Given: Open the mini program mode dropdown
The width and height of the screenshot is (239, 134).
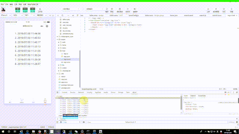Looking at the screenshot, I should coord(71,9).
